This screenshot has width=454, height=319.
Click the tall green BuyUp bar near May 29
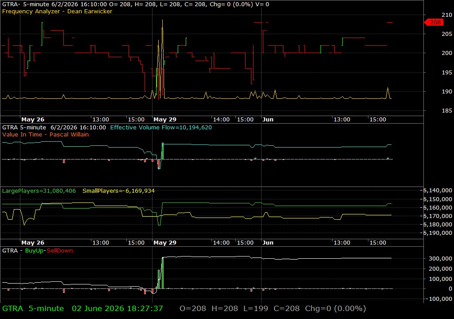(163, 273)
